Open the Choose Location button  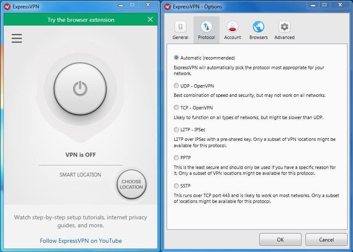pos(131,184)
